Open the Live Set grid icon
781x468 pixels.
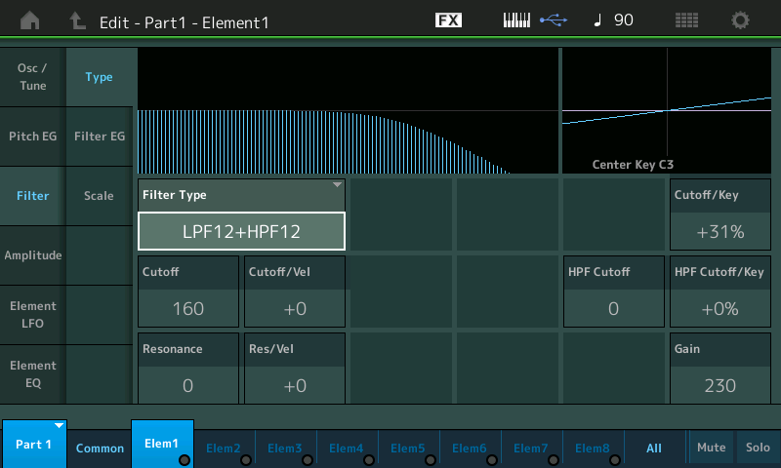(686, 20)
